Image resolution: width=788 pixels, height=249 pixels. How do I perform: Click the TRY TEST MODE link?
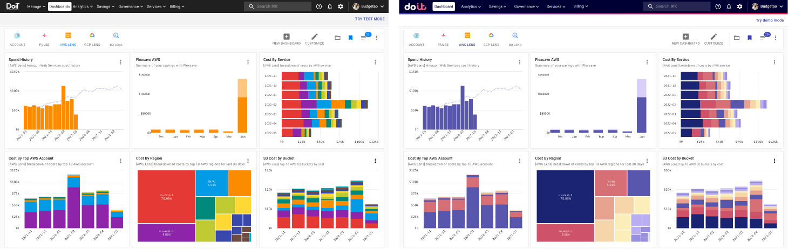pos(370,19)
